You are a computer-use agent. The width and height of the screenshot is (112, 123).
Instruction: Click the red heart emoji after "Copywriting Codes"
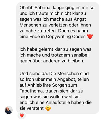90,36
